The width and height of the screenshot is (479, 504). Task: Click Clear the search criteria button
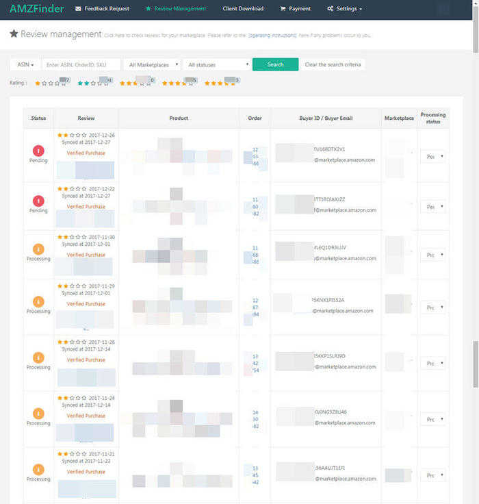click(x=333, y=64)
